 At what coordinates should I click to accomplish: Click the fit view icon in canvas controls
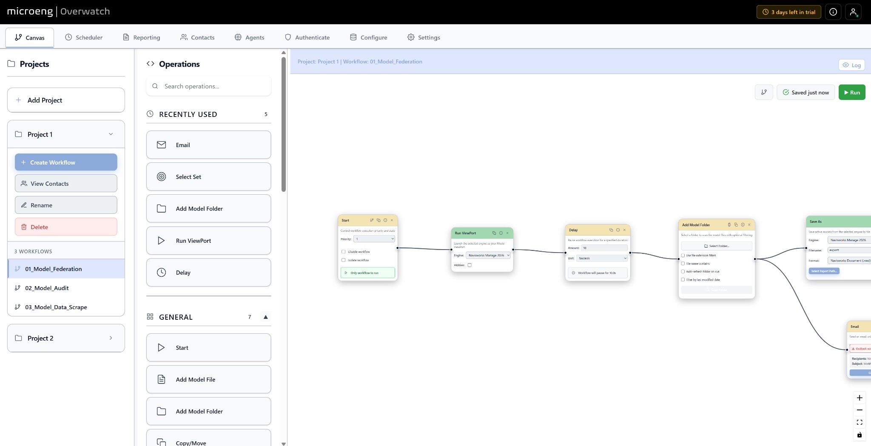pyautogui.click(x=859, y=422)
